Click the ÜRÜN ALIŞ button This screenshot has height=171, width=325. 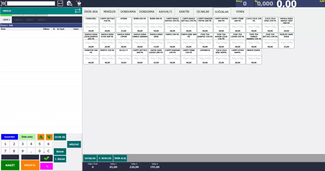[120, 158]
